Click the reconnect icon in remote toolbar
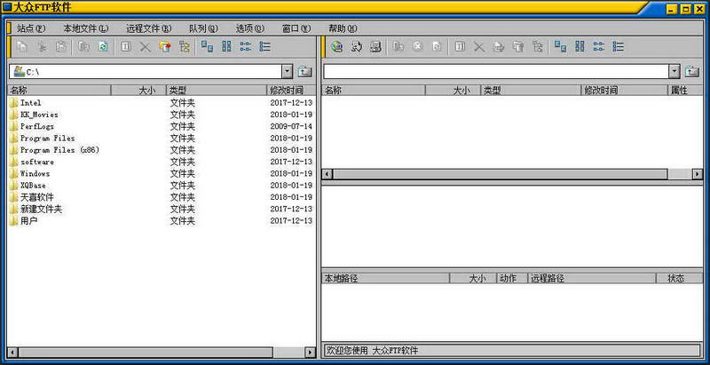Image resolution: width=710 pixels, height=365 pixels. (356, 47)
